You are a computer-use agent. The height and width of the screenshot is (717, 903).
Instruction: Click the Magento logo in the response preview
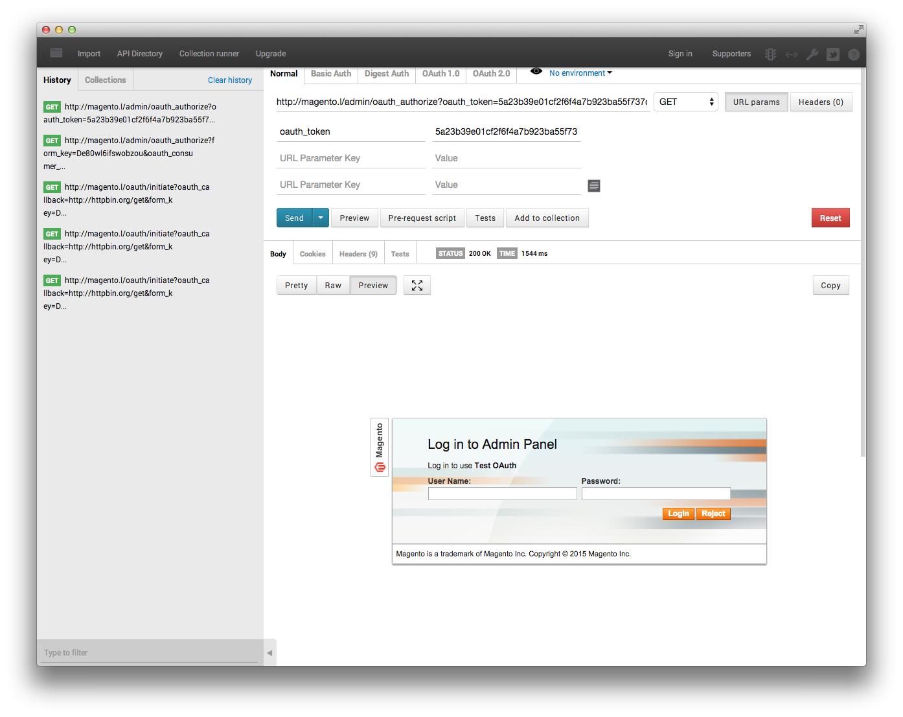click(x=379, y=447)
